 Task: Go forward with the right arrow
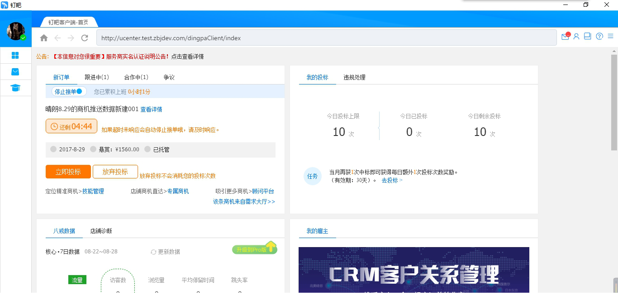click(71, 38)
